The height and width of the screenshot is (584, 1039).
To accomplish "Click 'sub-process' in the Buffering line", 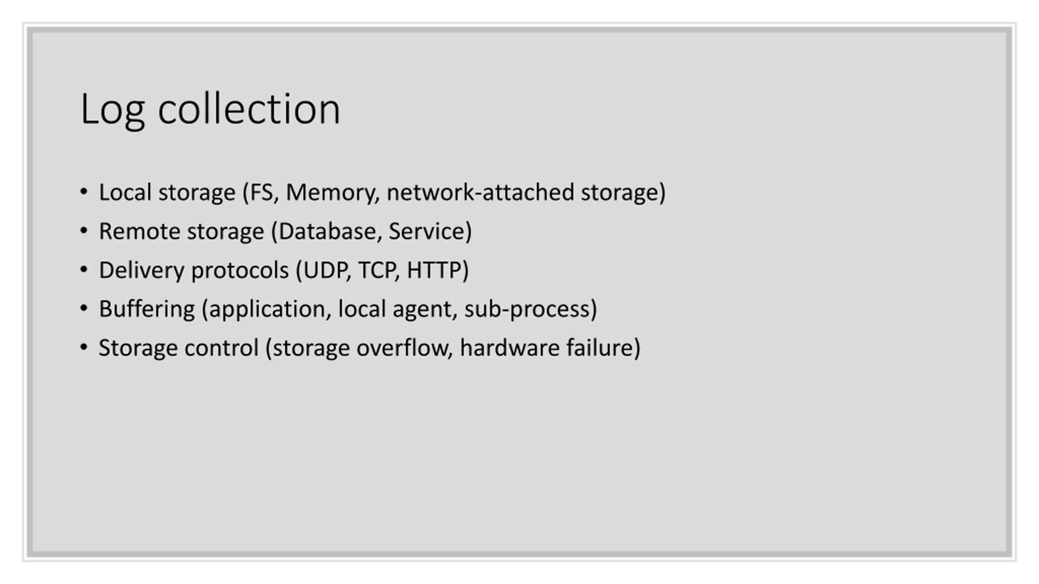I will click(527, 309).
